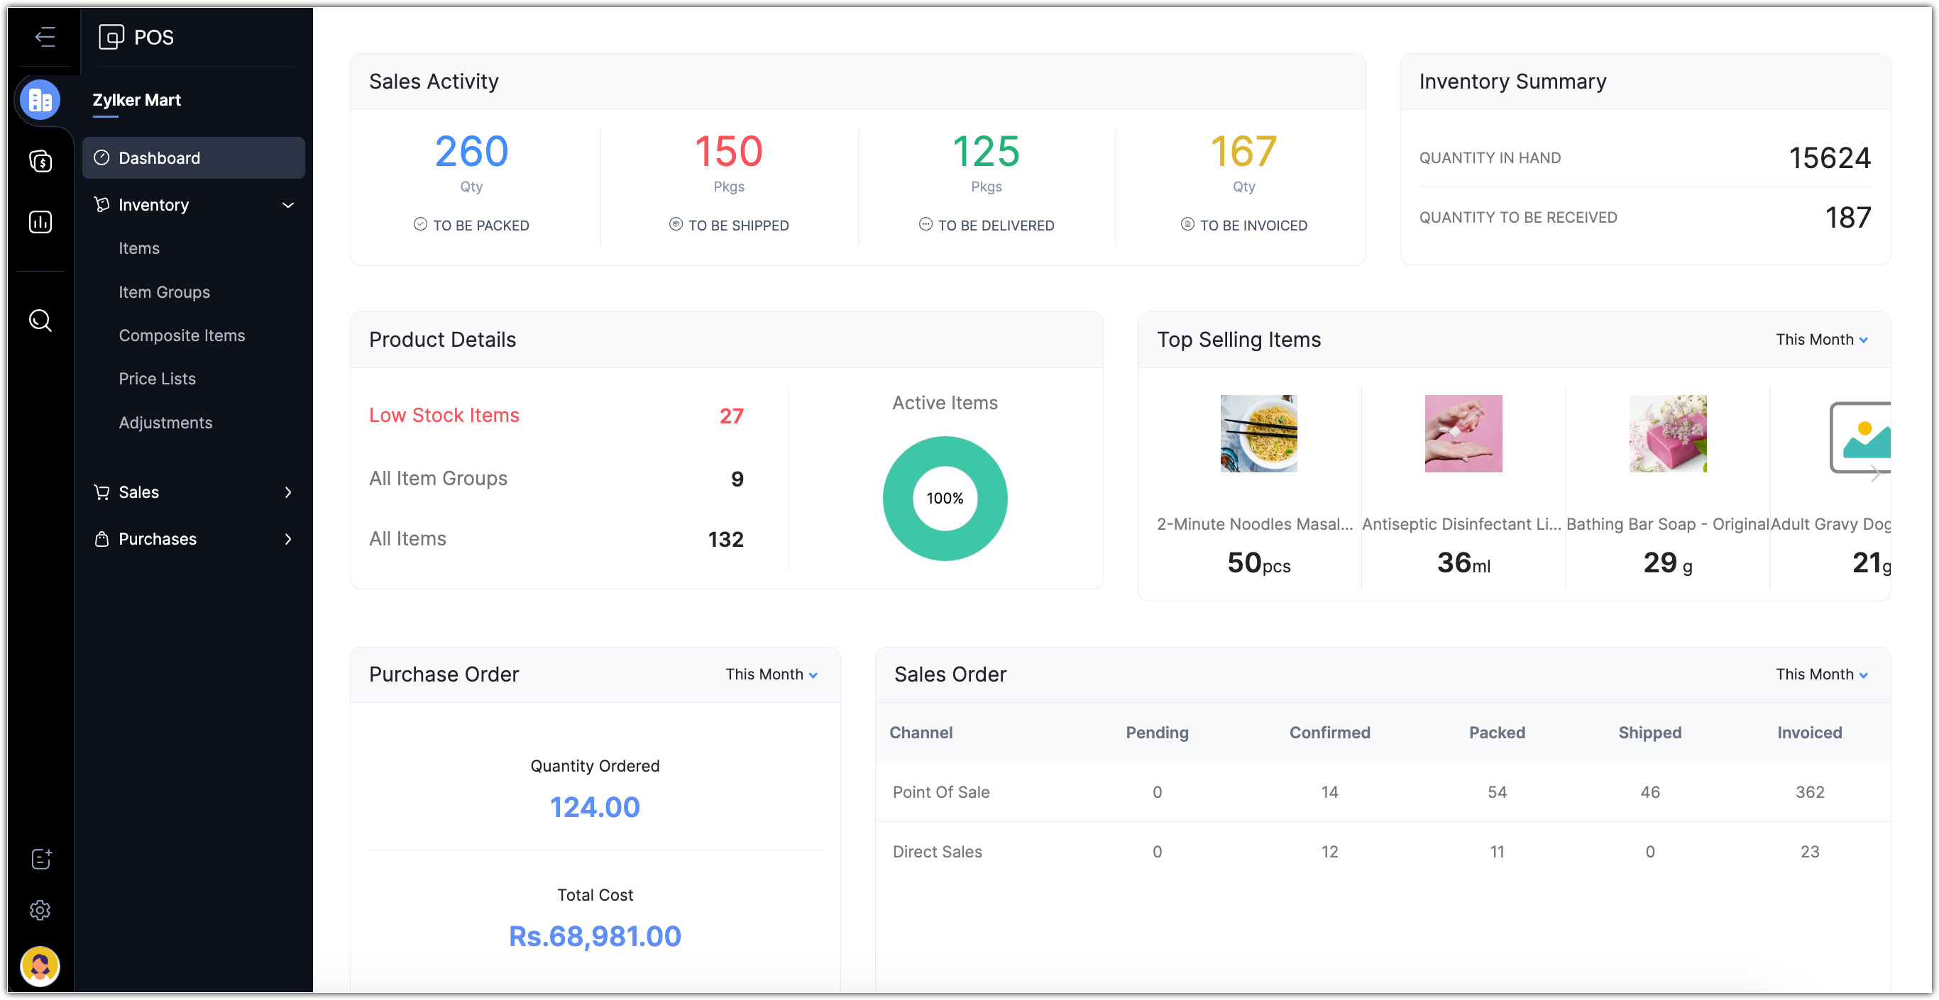Screen dimensions: 1939x1000
Task: Open Top Selling Items This Month dropdown
Action: click(x=1820, y=339)
